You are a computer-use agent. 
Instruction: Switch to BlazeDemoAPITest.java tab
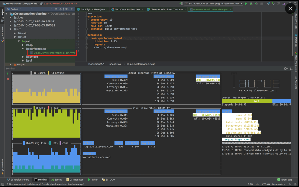point(127,9)
